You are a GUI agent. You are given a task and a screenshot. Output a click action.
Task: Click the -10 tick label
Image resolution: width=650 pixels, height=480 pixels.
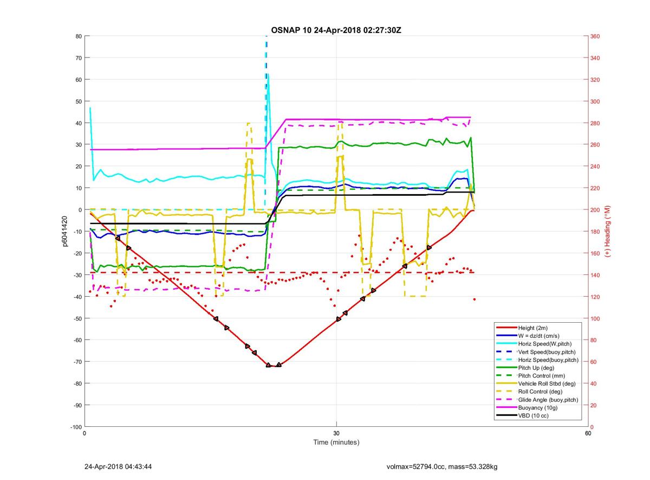(x=77, y=232)
